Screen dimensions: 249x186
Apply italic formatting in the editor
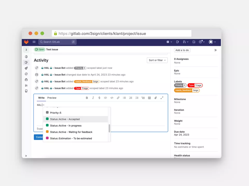click(93, 98)
